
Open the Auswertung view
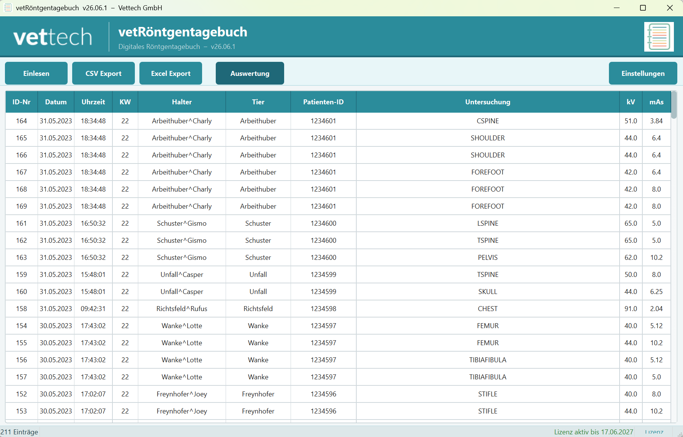point(250,73)
